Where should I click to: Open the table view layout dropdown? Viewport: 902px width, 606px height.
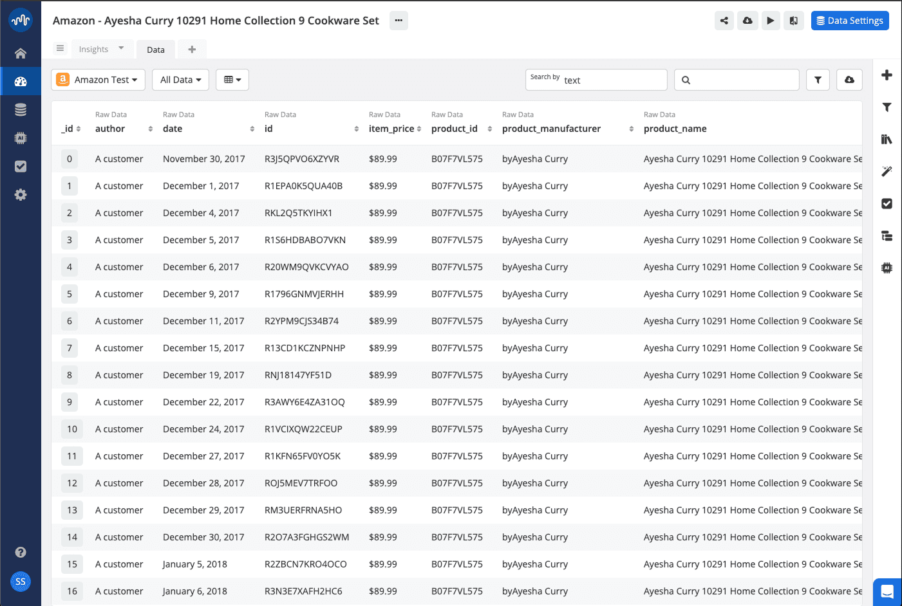click(232, 80)
